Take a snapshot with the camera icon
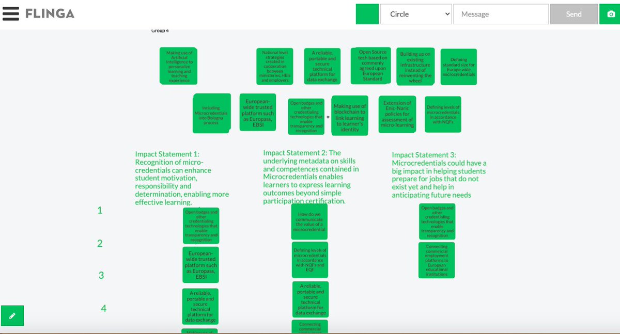 coord(610,14)
